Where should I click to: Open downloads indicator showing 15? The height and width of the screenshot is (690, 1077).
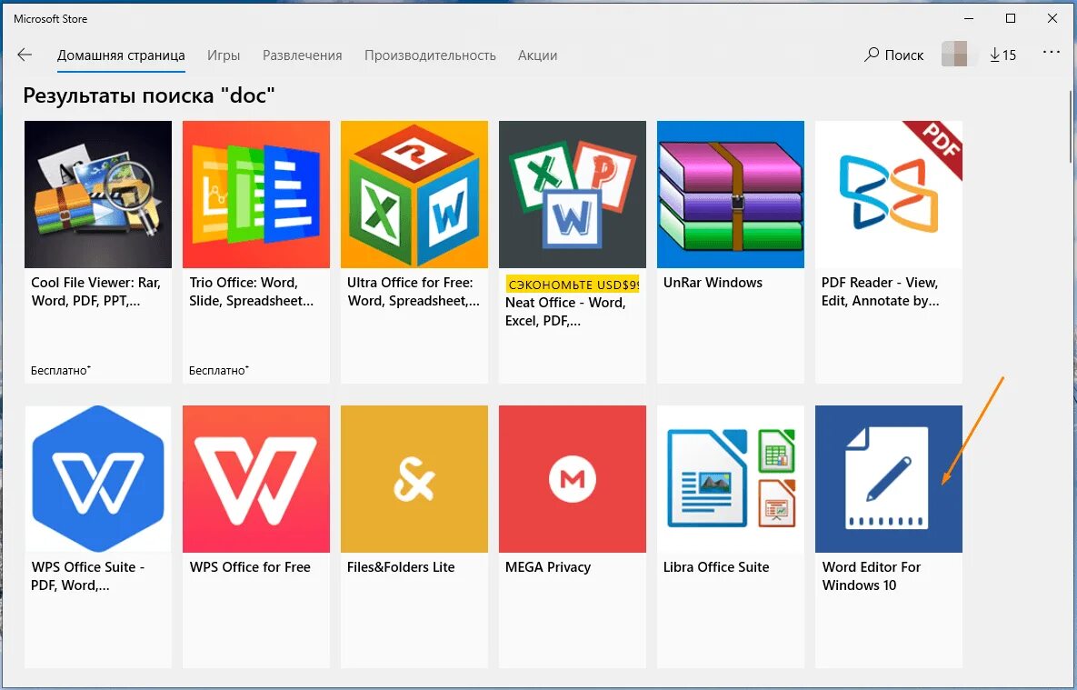coord(1002,55)
